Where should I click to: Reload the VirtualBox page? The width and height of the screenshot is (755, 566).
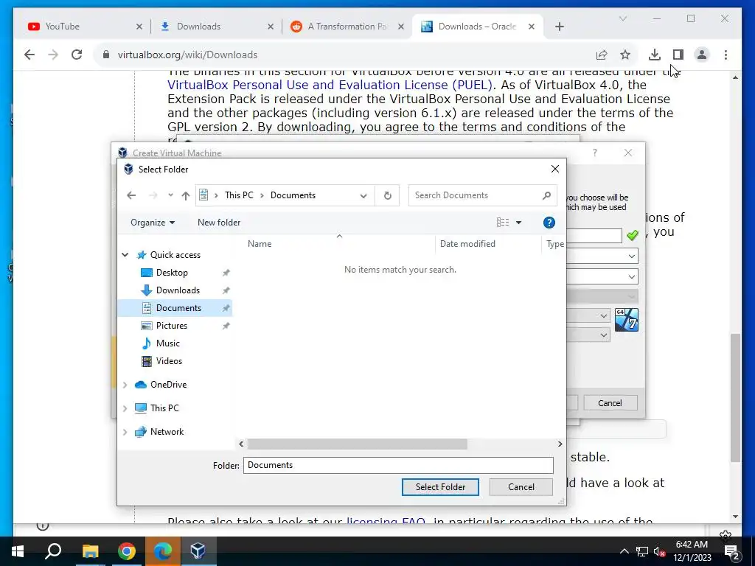(77, 55)
